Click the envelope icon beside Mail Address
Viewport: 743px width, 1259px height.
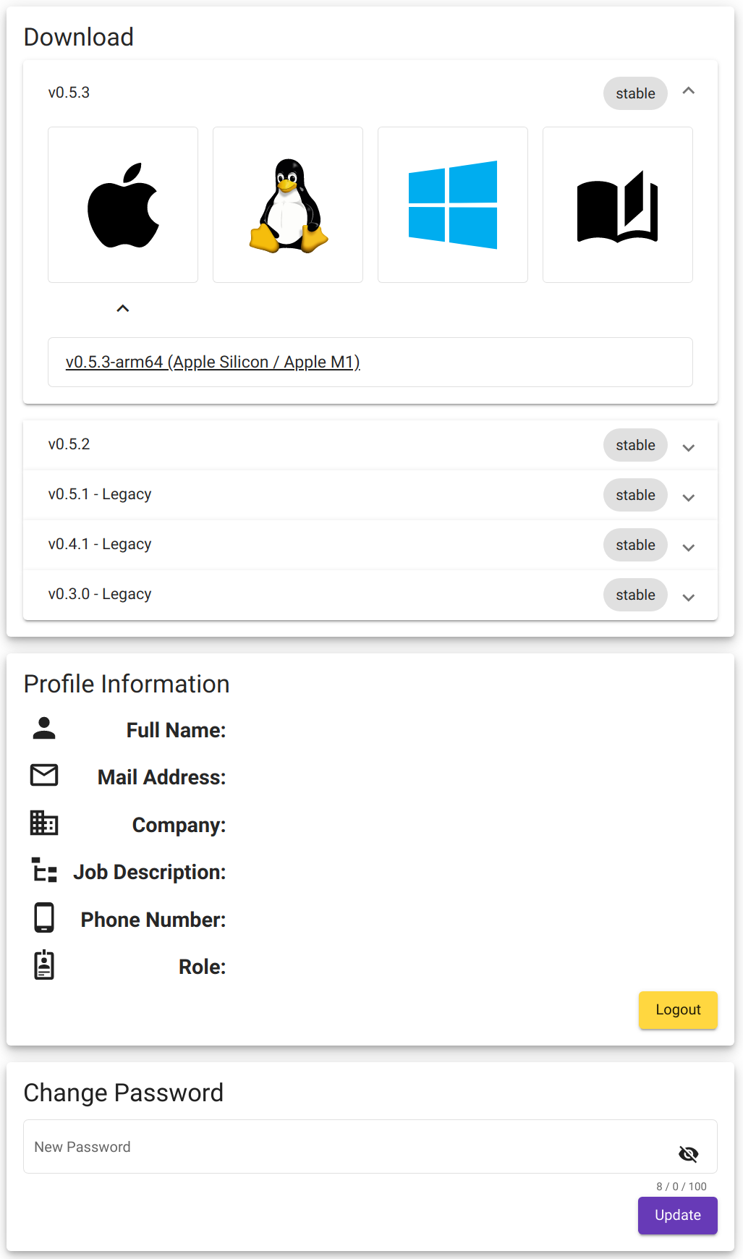click(x=44, y=775)
